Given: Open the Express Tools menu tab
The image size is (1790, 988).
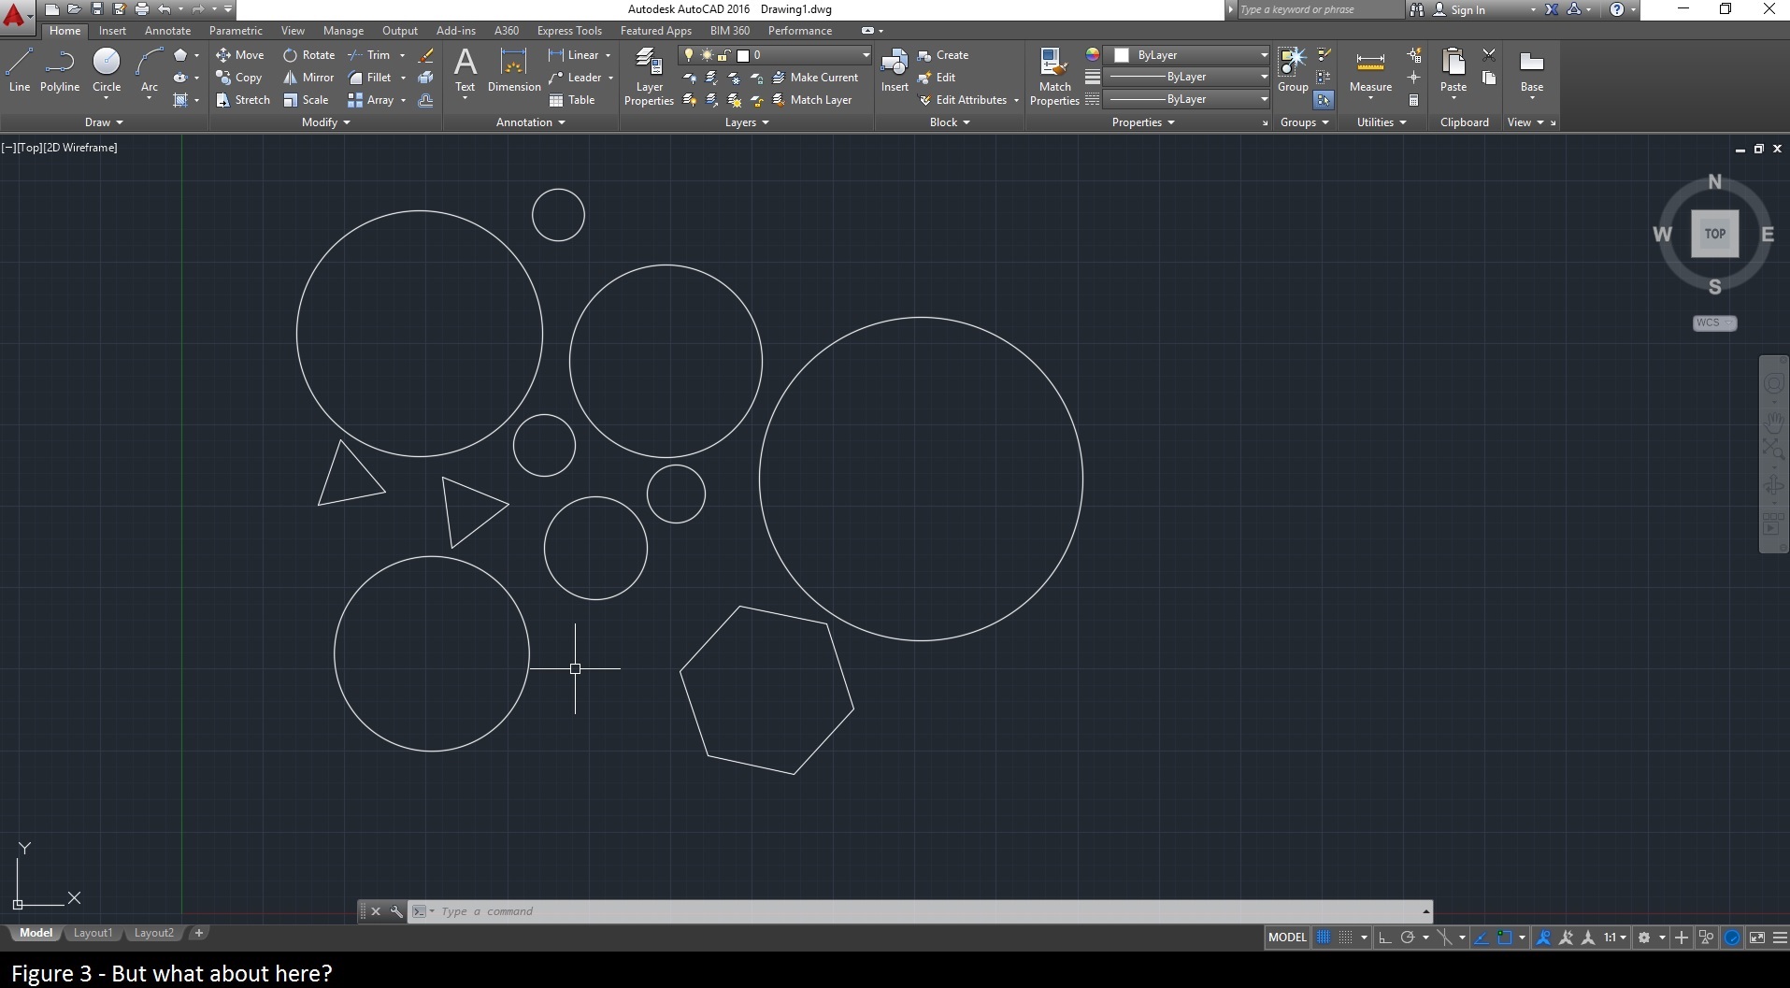Looking at the screenshot, I should tap(569, 30).
